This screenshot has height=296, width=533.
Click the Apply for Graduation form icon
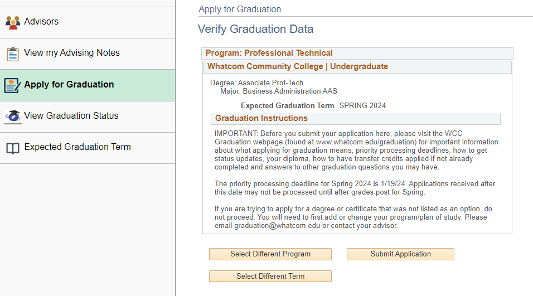[x=13, y=85]
